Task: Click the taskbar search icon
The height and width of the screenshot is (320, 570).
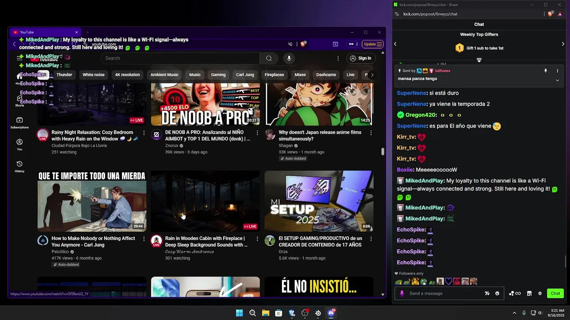Action: (x=252, y=313)
